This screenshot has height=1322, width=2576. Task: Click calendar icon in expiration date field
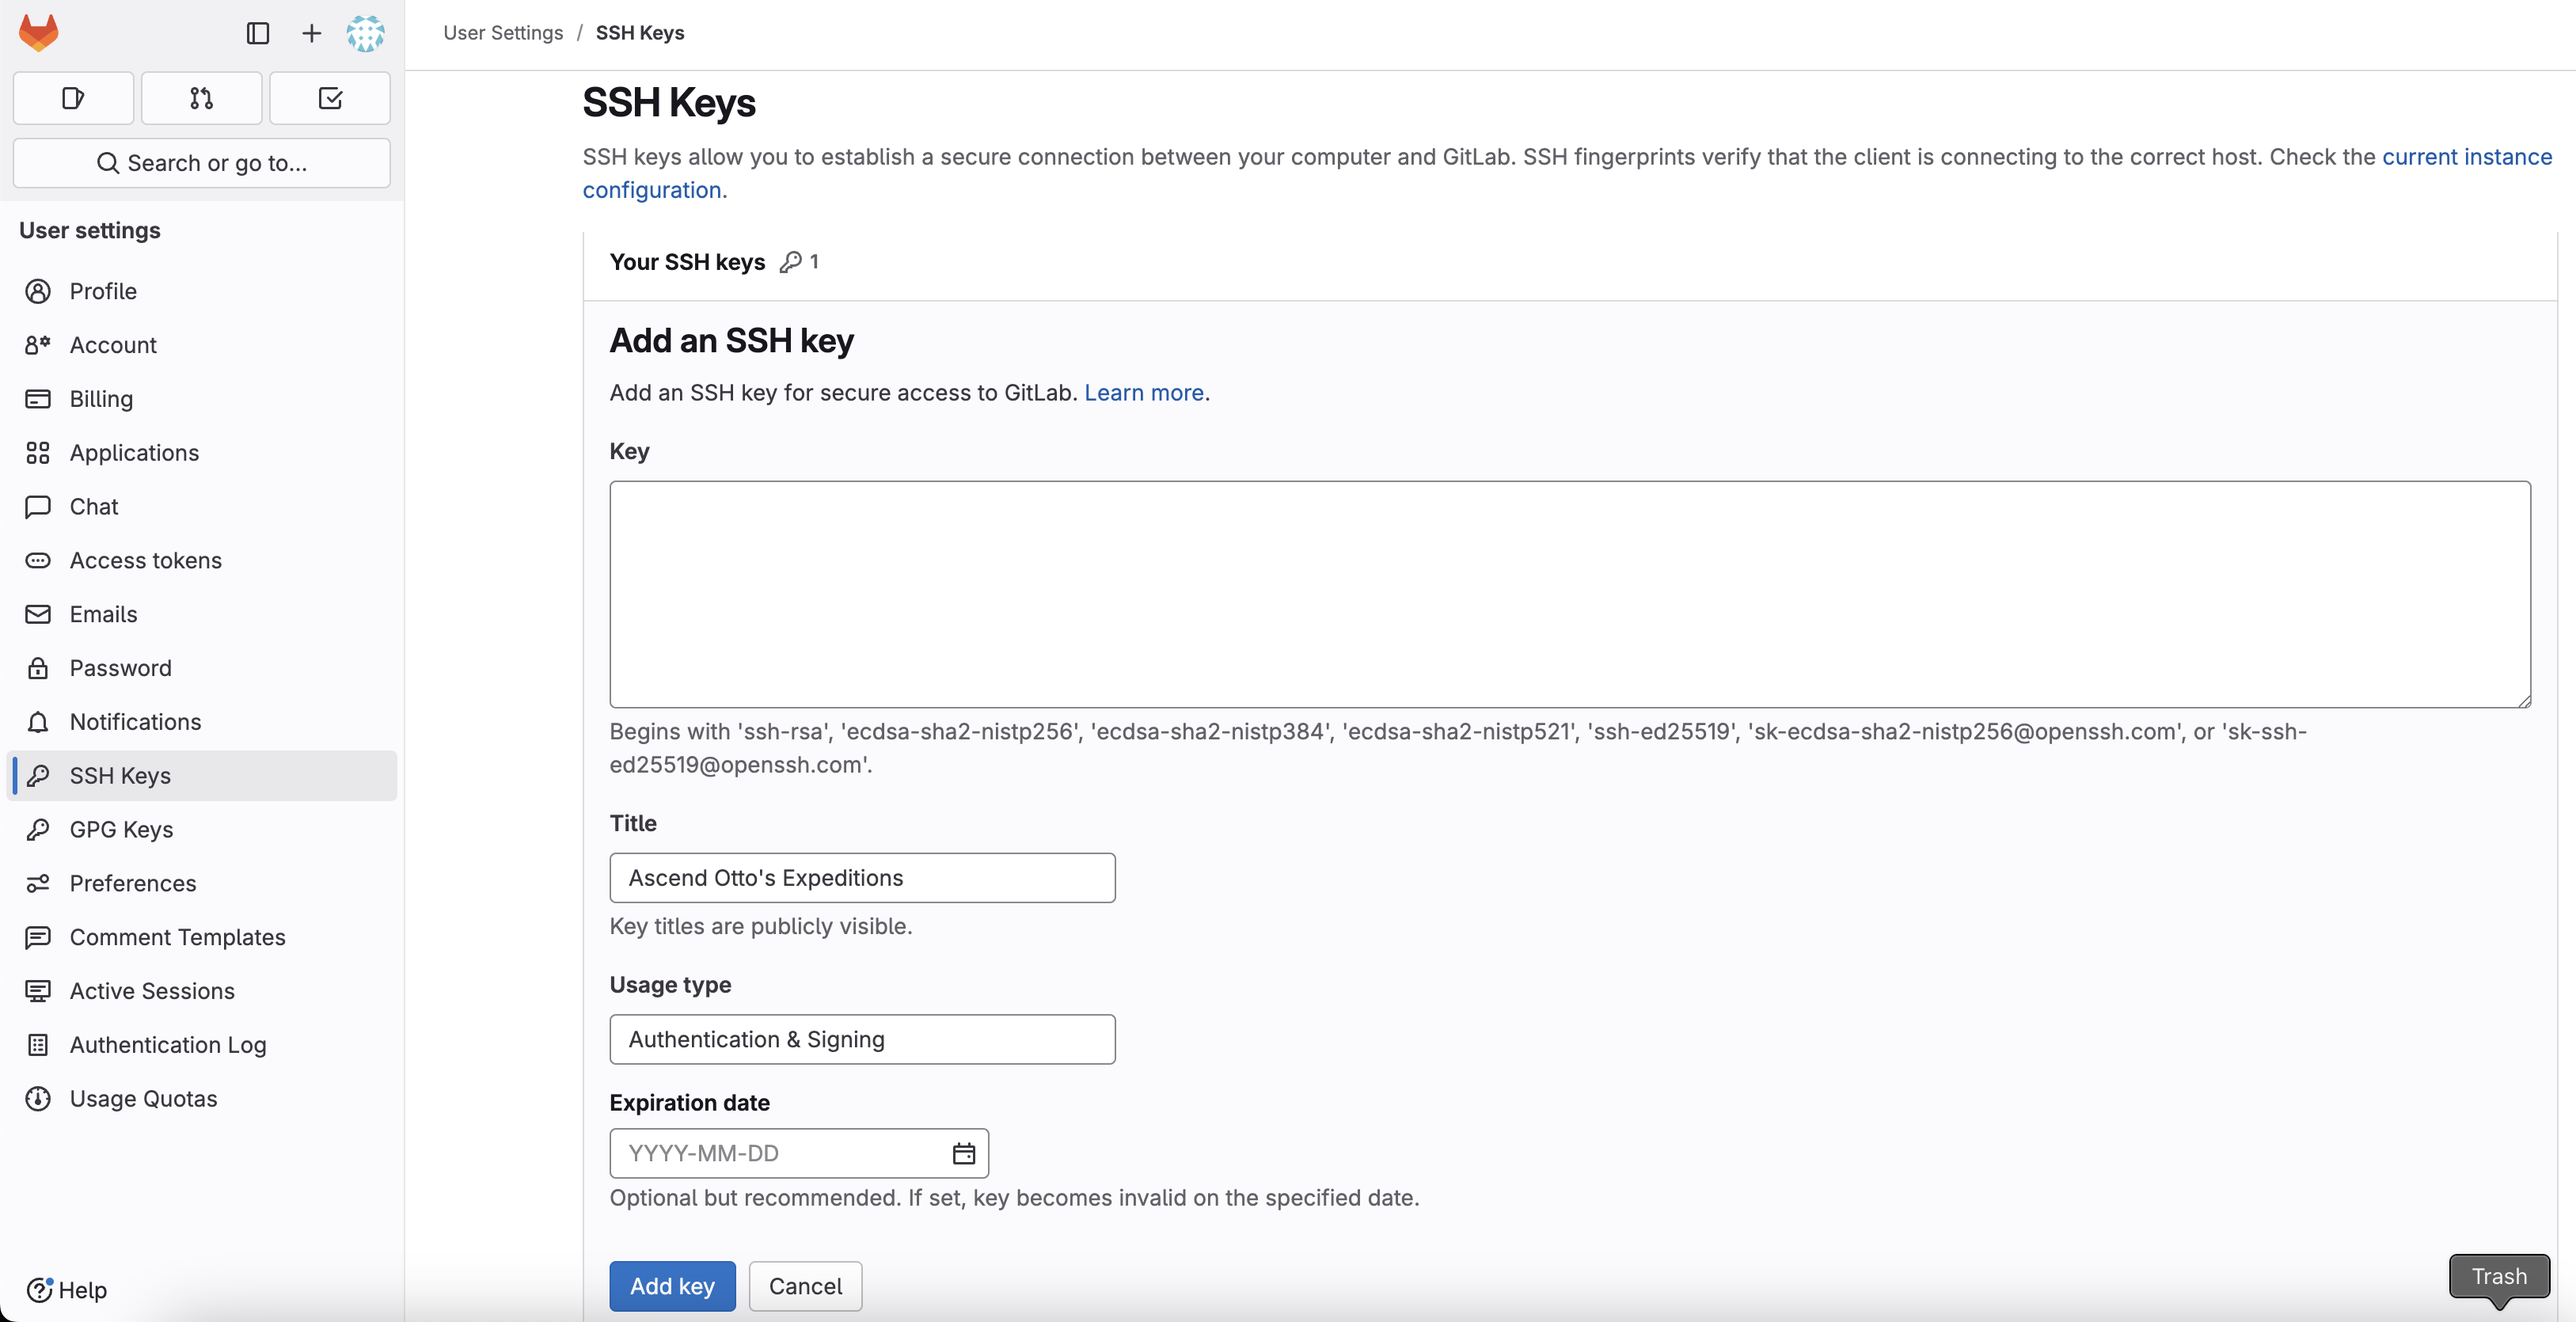pyautogui.click(x=963, y=1153)
